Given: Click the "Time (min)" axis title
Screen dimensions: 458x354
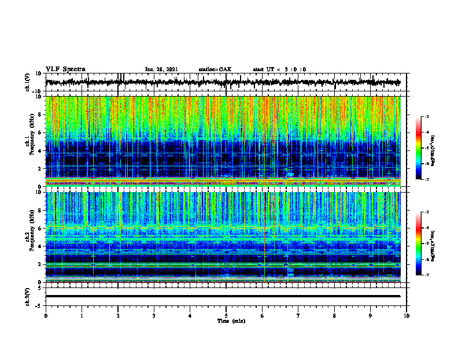Looking at the screenshot, I should [x=231, y=321].
